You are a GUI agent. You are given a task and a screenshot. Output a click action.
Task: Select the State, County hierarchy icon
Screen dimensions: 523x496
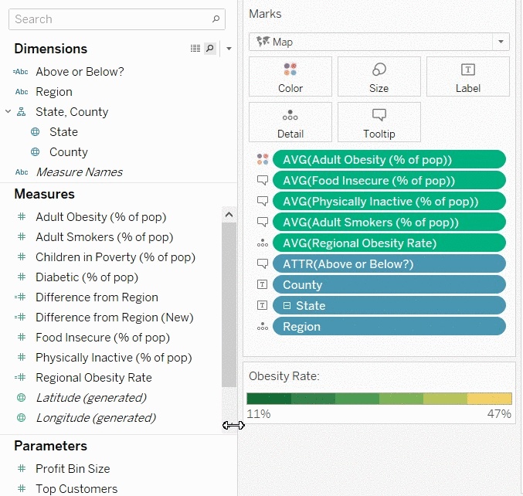22,112
